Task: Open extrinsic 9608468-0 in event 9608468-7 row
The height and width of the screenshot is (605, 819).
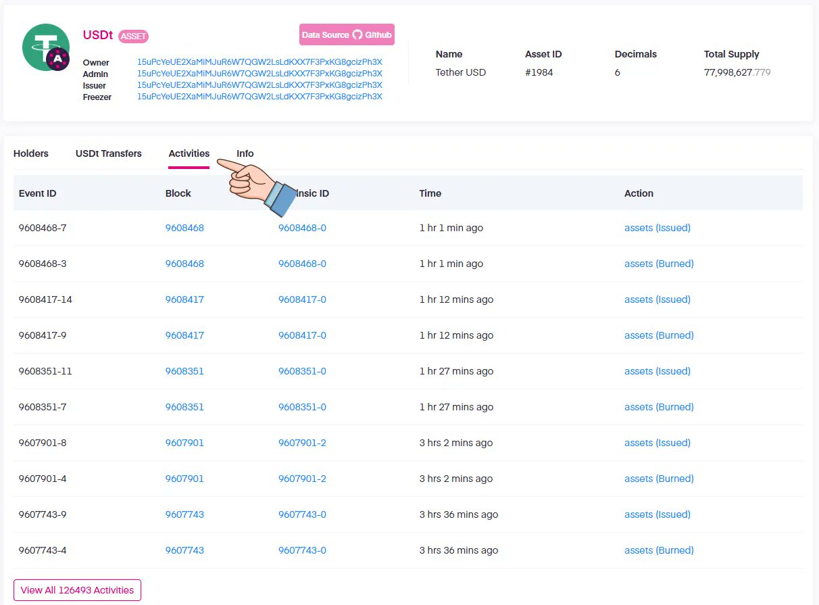Action: [302, 228]
